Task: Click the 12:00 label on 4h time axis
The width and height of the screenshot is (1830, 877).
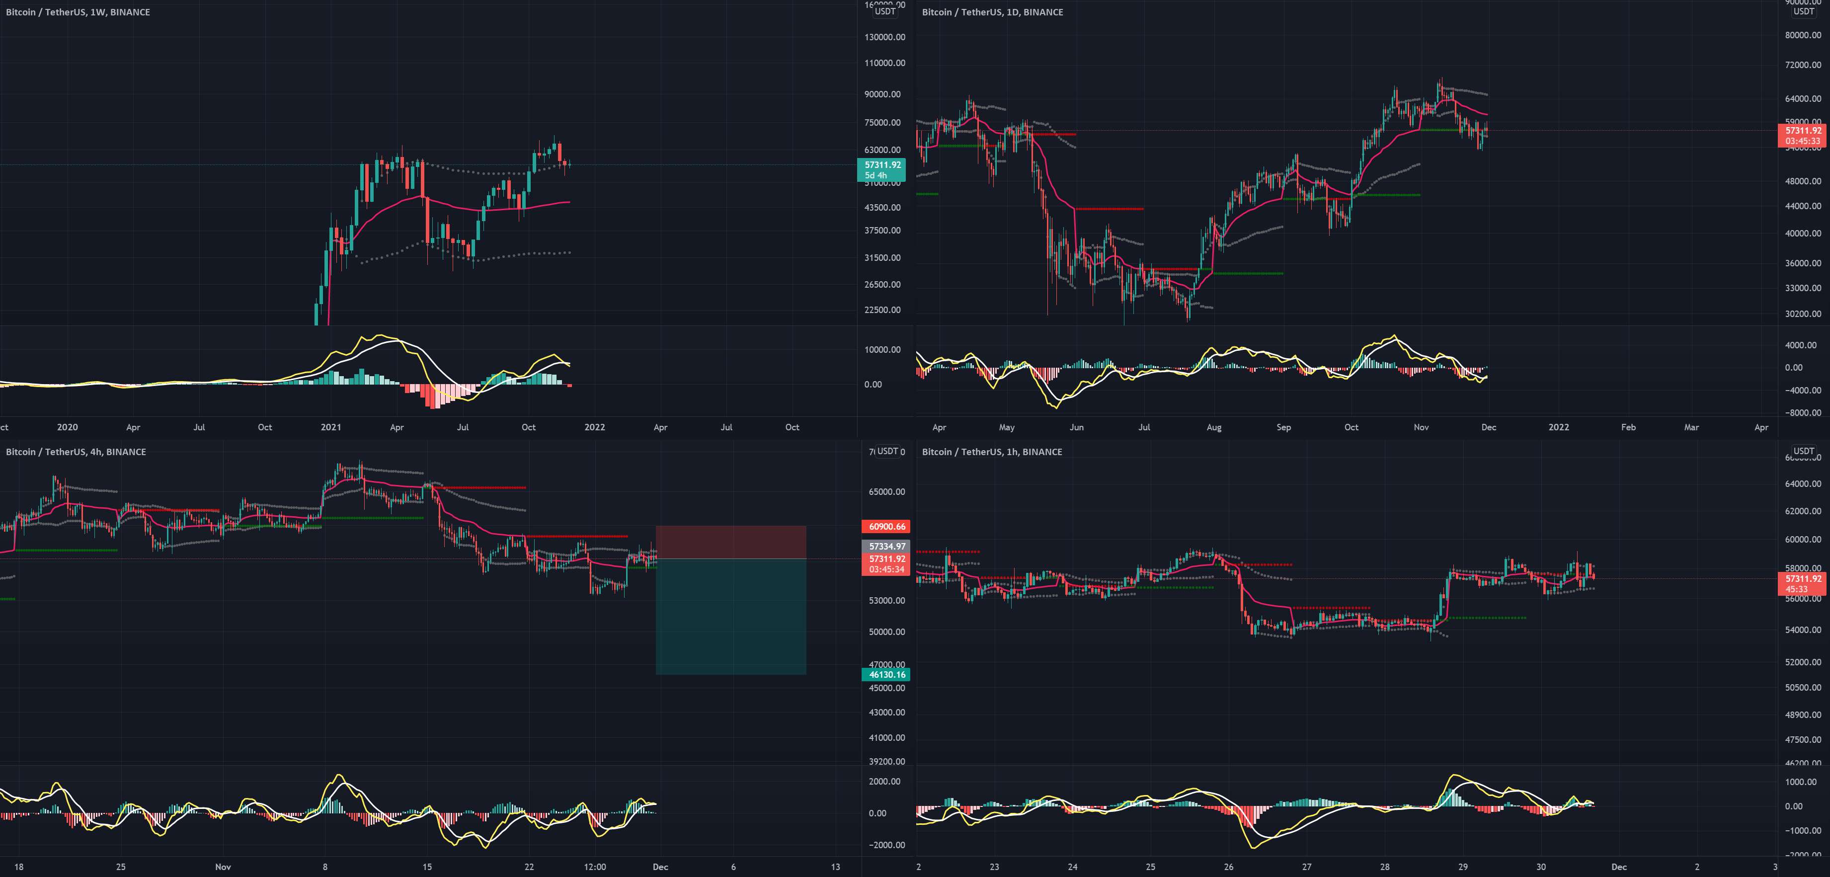Action: click(x=595, y=867)
